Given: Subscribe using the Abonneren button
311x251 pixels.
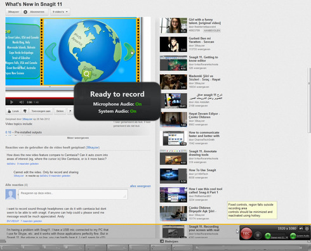Looking at the screenshot, I should (x=35, y=12).
